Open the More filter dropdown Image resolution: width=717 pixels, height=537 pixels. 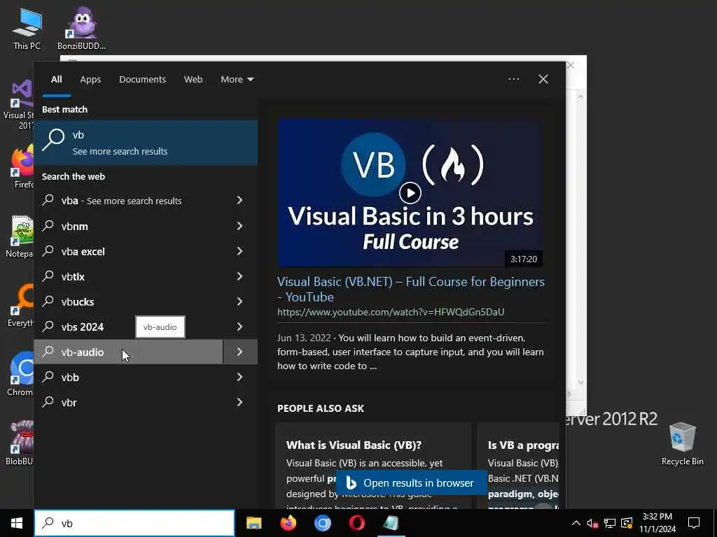(237, 80)
